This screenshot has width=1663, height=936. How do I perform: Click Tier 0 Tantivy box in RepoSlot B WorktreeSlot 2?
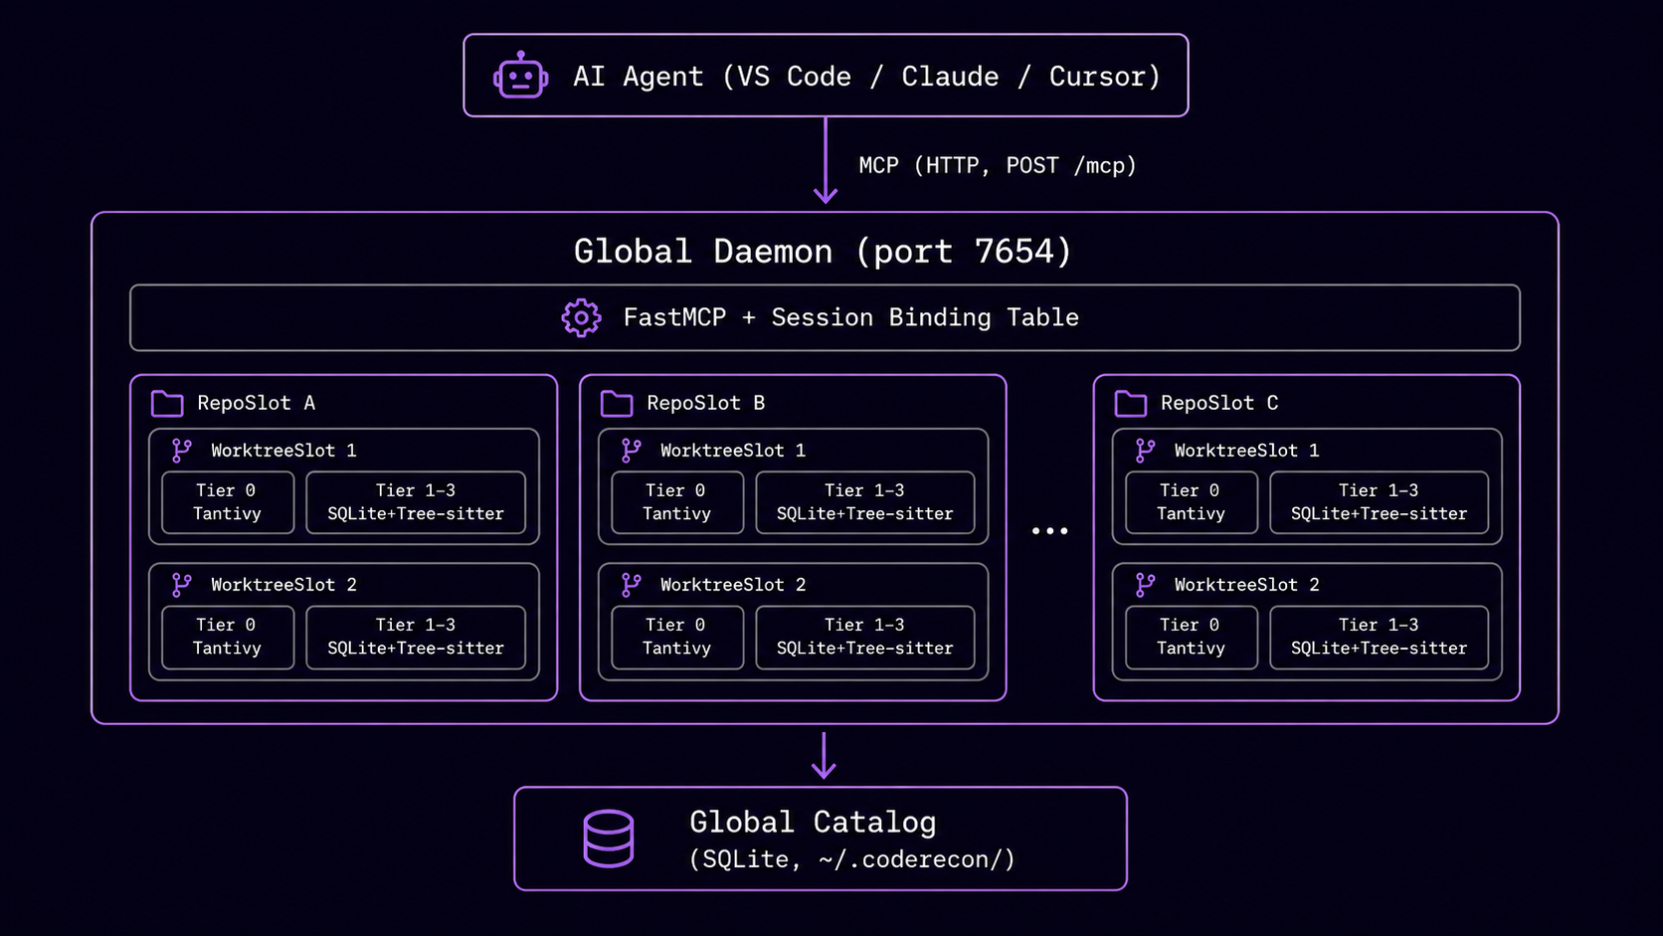coord(677,637)
